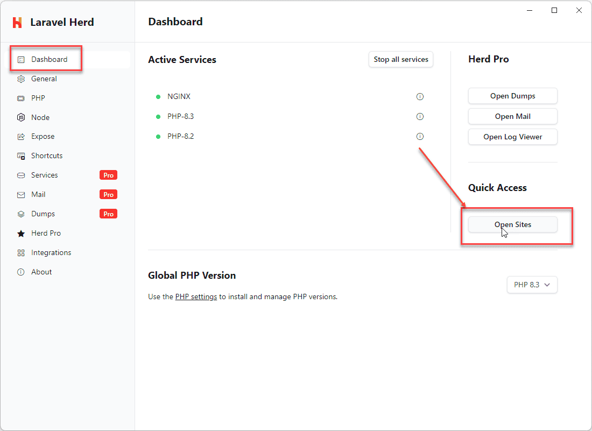Click the About info icon in sidebar
592x431 pixels.
click(21, 272)
